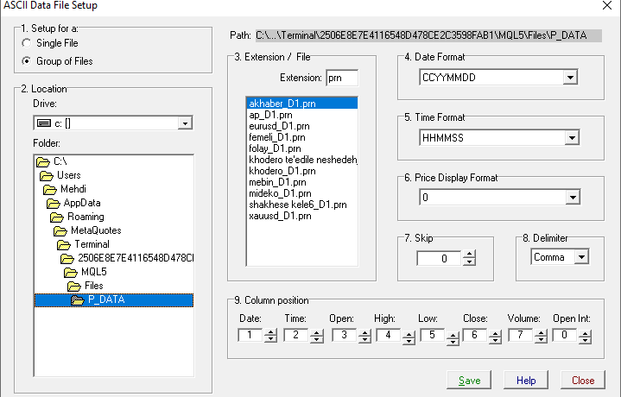Open the Delimiter dropdown

[581, 257]
